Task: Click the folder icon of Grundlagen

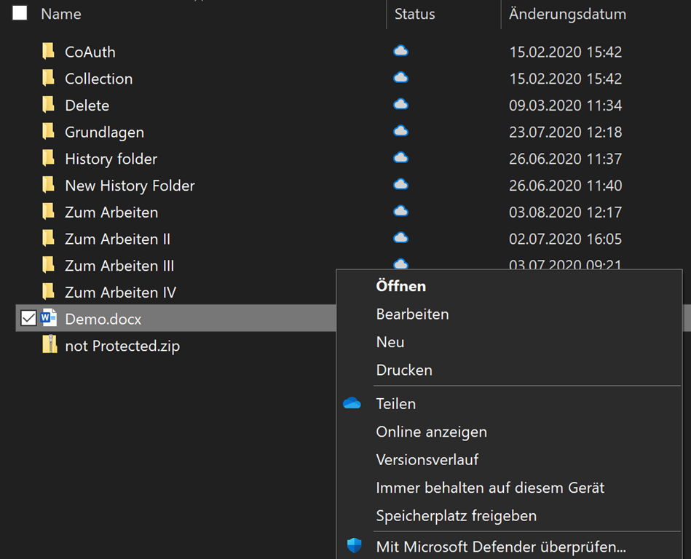Action: click(49, 132)
